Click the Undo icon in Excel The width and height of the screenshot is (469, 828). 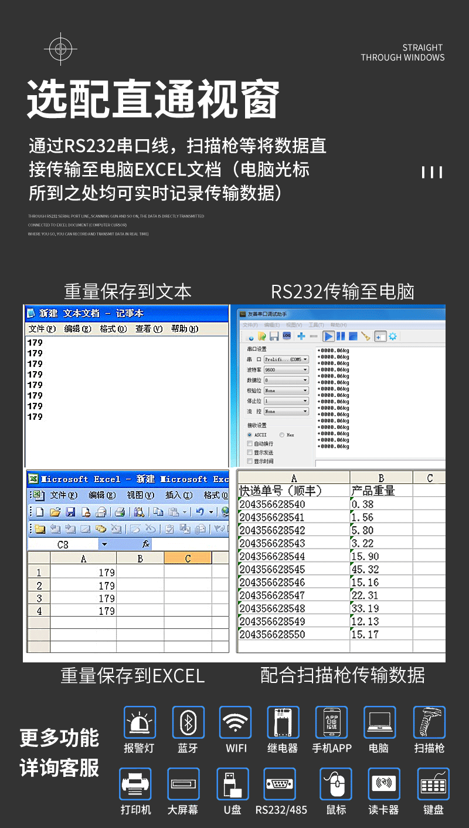click(199, 511)
